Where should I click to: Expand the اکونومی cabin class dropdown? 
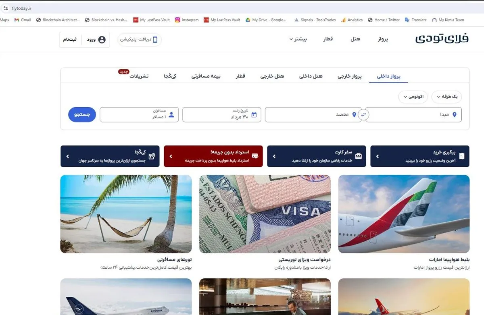pos(413,97)
